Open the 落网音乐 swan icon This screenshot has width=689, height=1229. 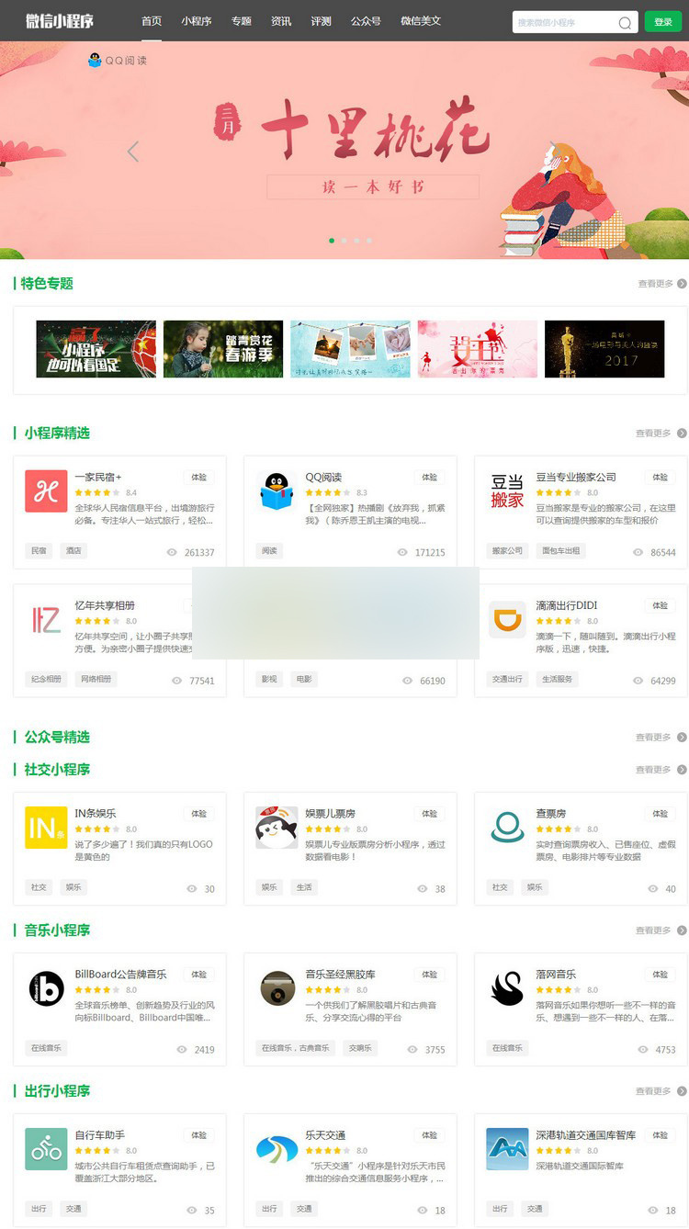[x=507, y=988]
